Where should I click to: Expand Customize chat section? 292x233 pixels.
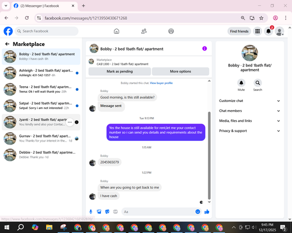coord(249,101)
